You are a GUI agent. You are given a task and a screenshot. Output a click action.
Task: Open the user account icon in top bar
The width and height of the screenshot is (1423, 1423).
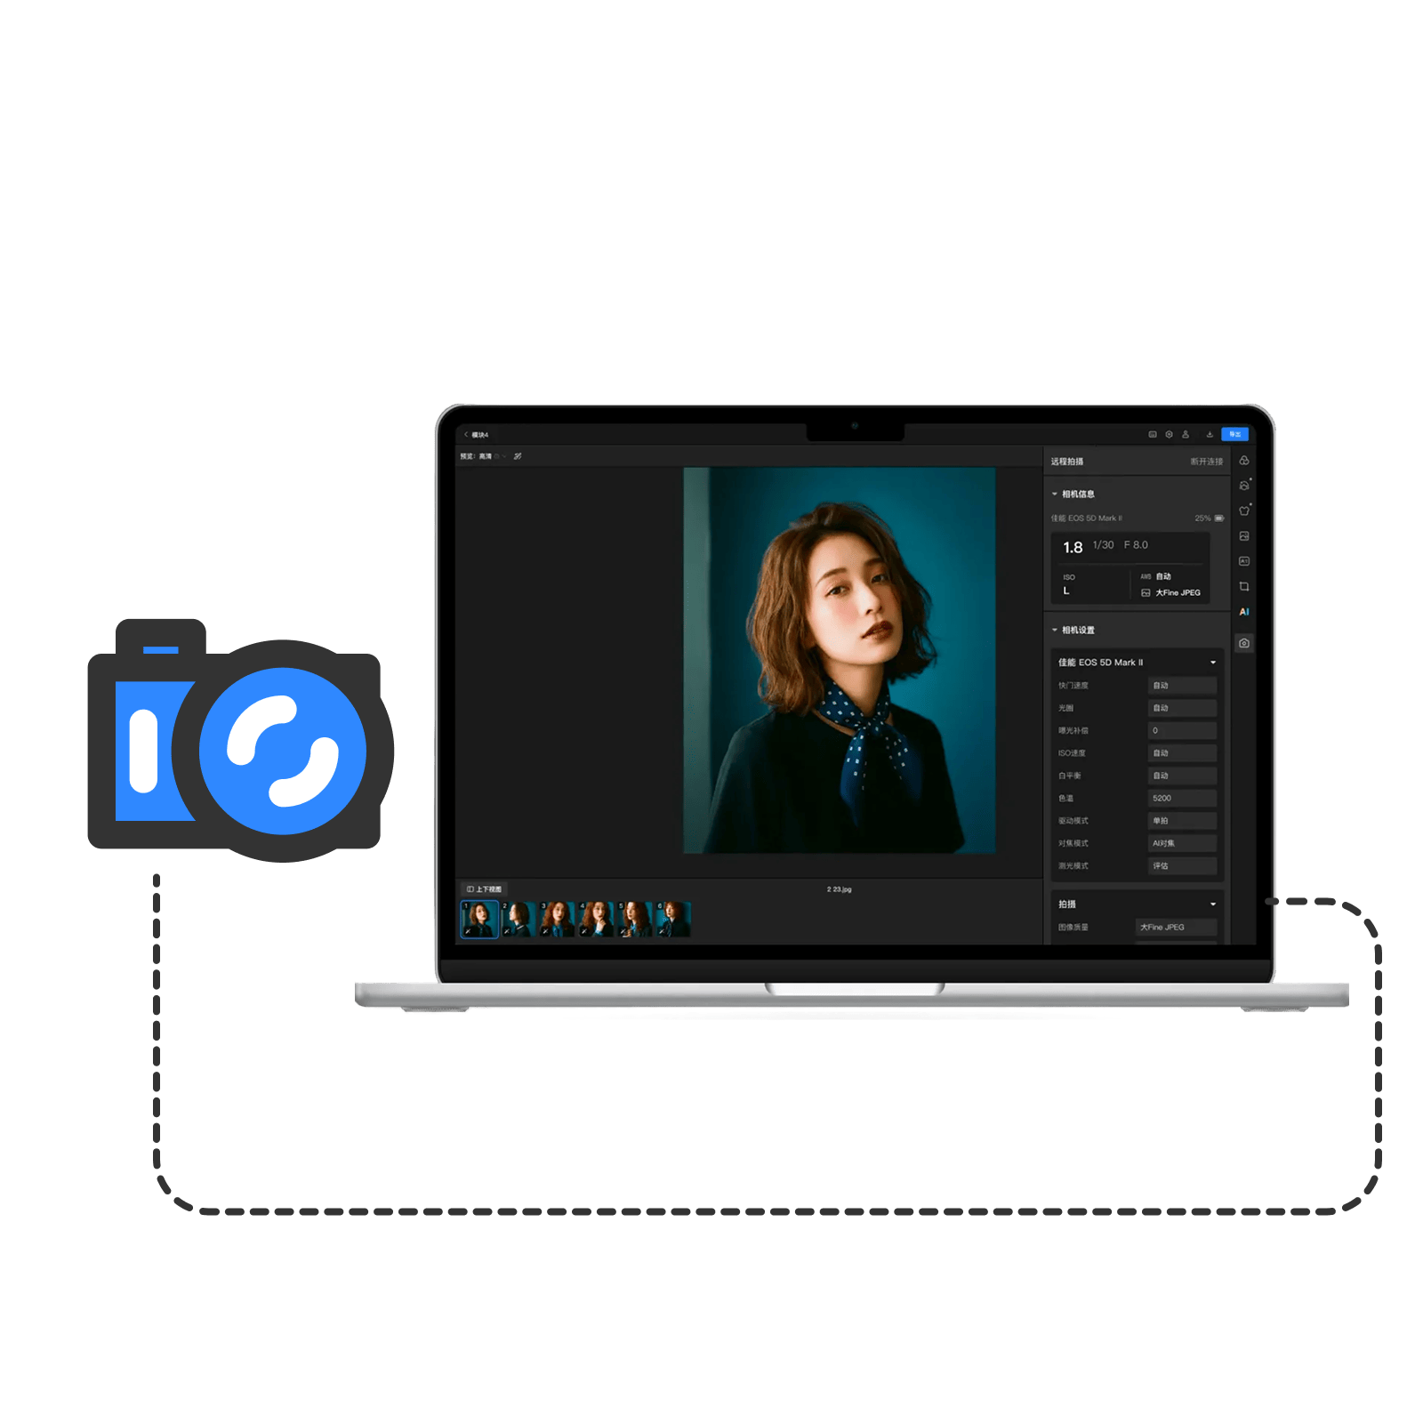[x=1186, y=434]
